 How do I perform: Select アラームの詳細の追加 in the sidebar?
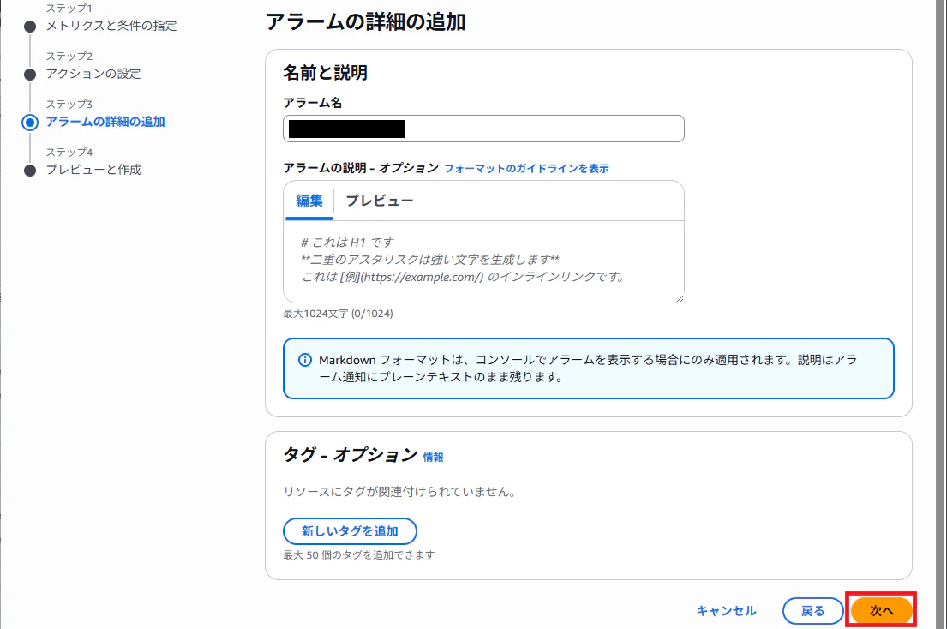[x=104, y=121]
